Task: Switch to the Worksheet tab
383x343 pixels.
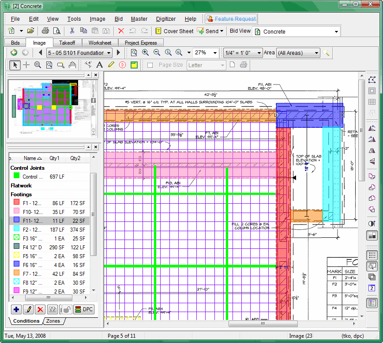Action: 100,43
